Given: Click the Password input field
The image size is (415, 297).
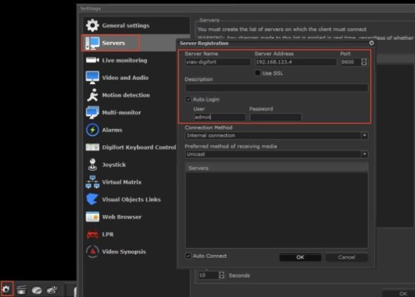Looking at the screenshot, I should [275, 117].
